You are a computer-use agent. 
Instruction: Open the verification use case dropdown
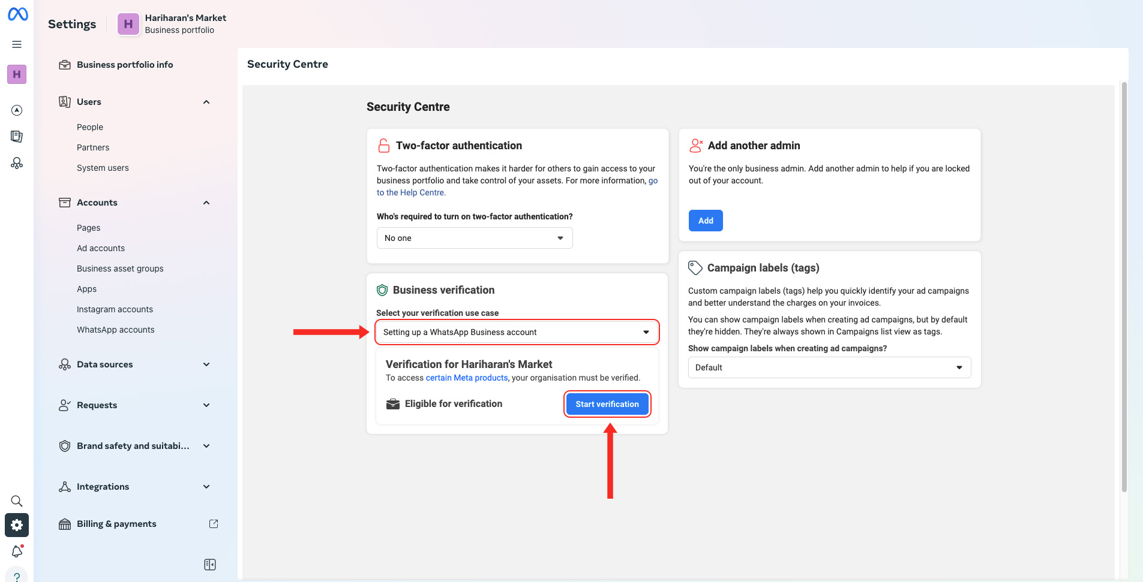(x=517, y=332)
